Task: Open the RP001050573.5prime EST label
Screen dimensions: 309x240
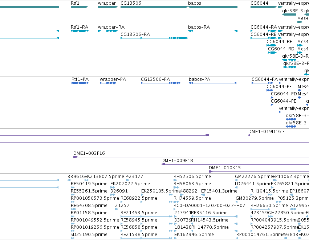Action: (x=95, y=198)
